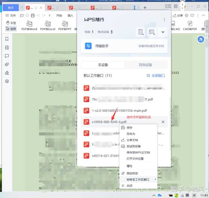This screenshot has height=198, width=209.
Task: Choose 关闭 from the context menu
Action: (x=138, y=186)
